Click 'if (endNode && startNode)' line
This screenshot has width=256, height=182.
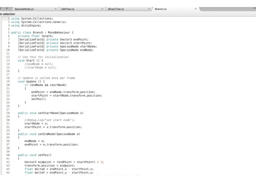[x=46, y=85]
